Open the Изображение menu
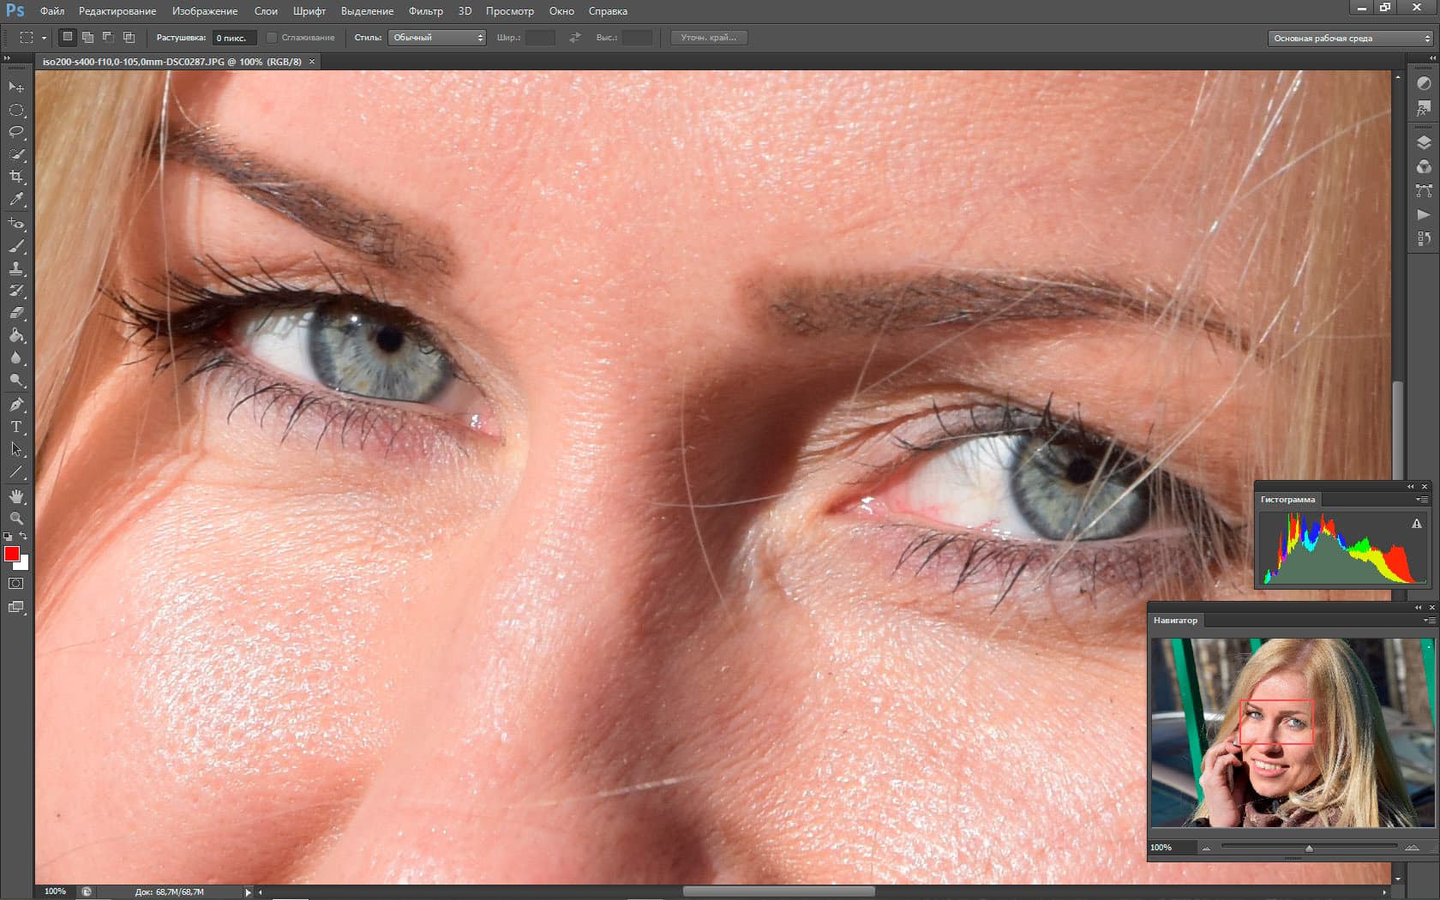The height and width of the screenshot is (900, 1440). [x=205, y=11]
